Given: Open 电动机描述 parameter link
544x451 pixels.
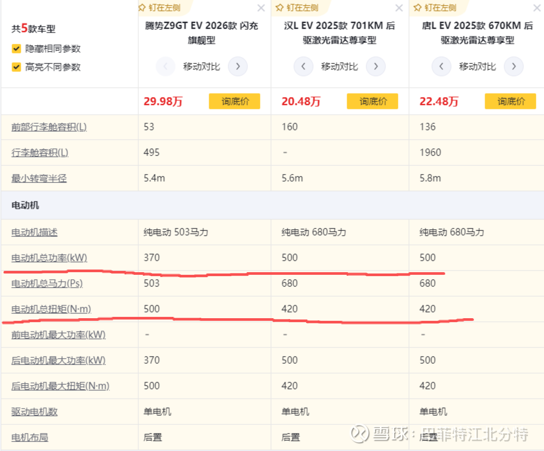Looking at the screenshot, I should [34, 232].
